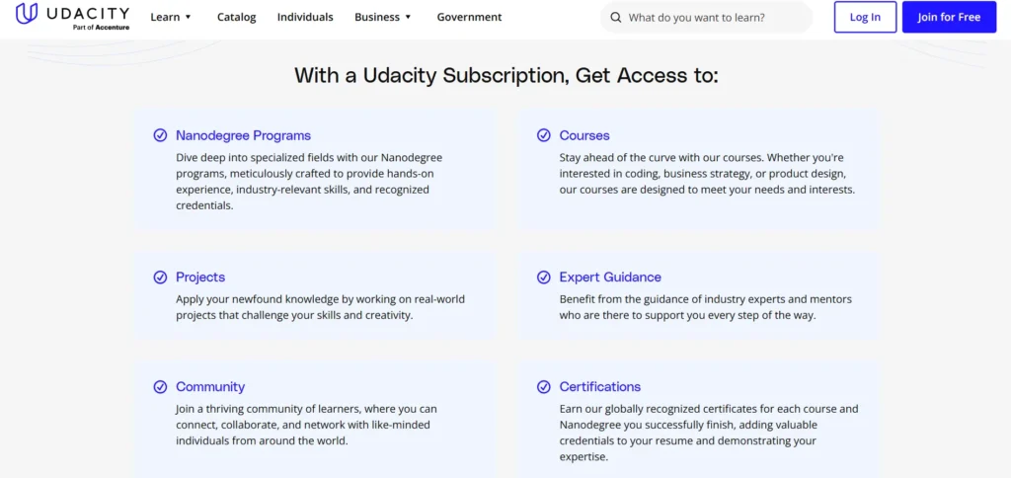Screen dimensions: 1011x478
Task: Open the Catalog nav item
Action: pos(236,17)
